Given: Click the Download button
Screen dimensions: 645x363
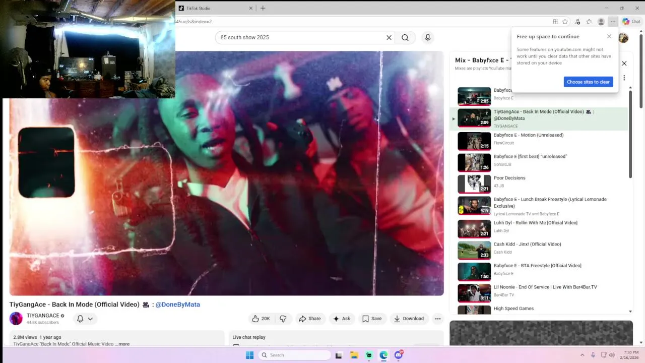Looking at the screenshot, I should click(x=409, y=319).
